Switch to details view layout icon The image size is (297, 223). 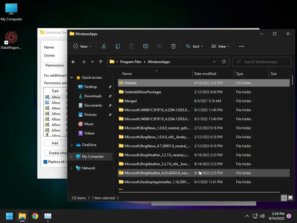[x=284, y=198]
